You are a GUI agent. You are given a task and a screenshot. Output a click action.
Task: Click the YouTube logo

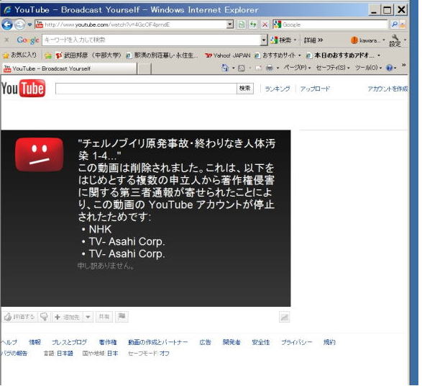coord(23,88)
